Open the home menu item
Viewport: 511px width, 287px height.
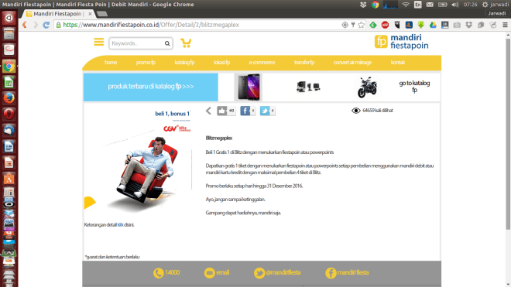[x=111, y=62]
